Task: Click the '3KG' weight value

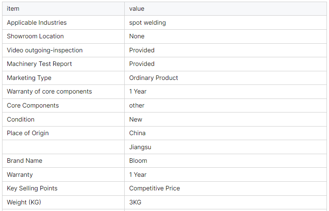Action: point(135,202)
